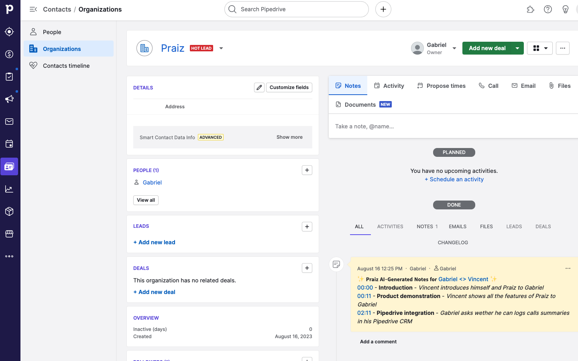
Task: Filter history by EMAILS
Action: (x=458, y=227)
